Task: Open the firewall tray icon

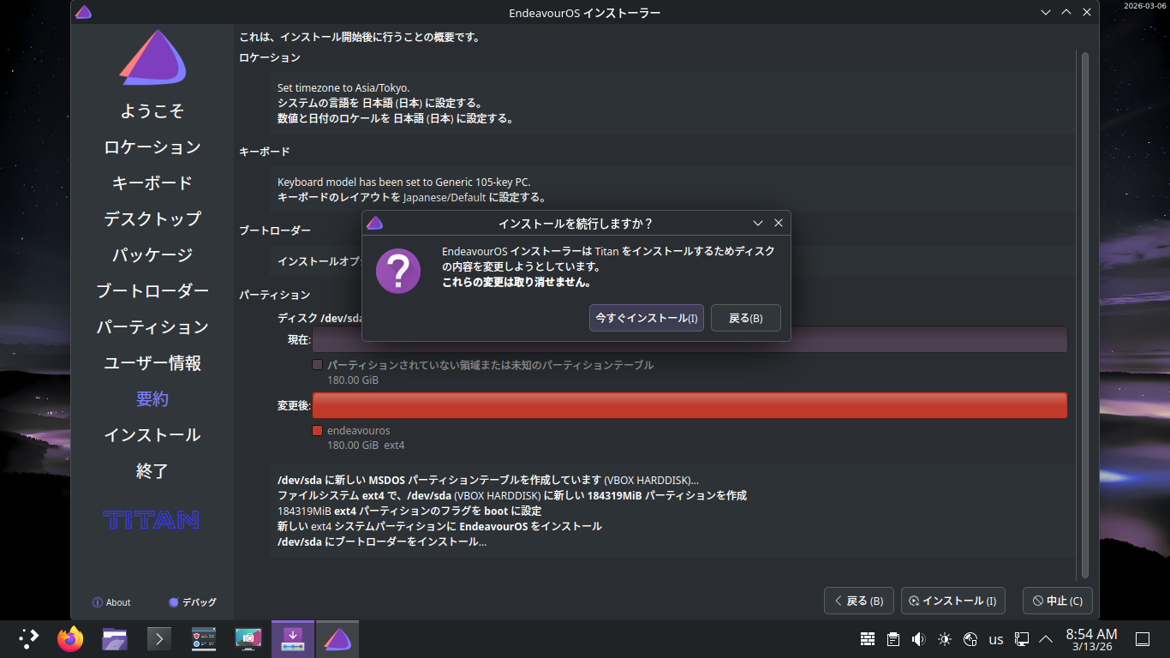Action: click(x=868, y=639)
